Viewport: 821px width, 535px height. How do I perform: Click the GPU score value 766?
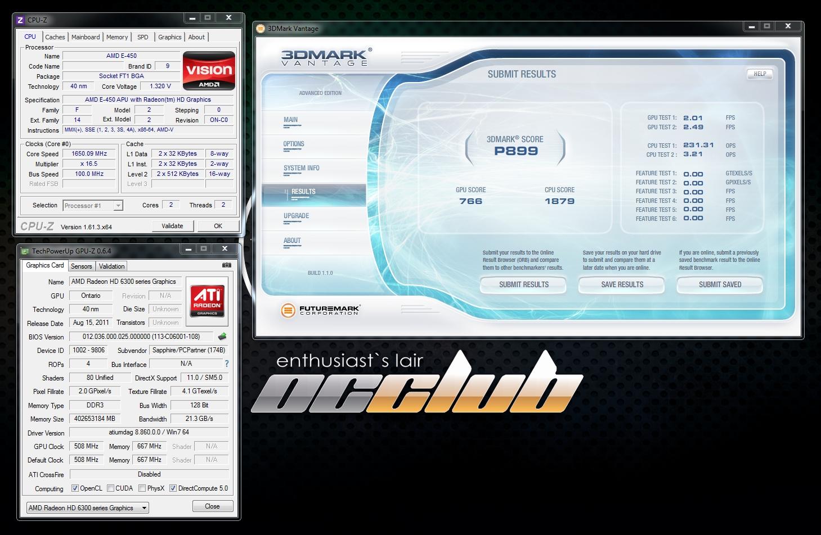(471, 201)
